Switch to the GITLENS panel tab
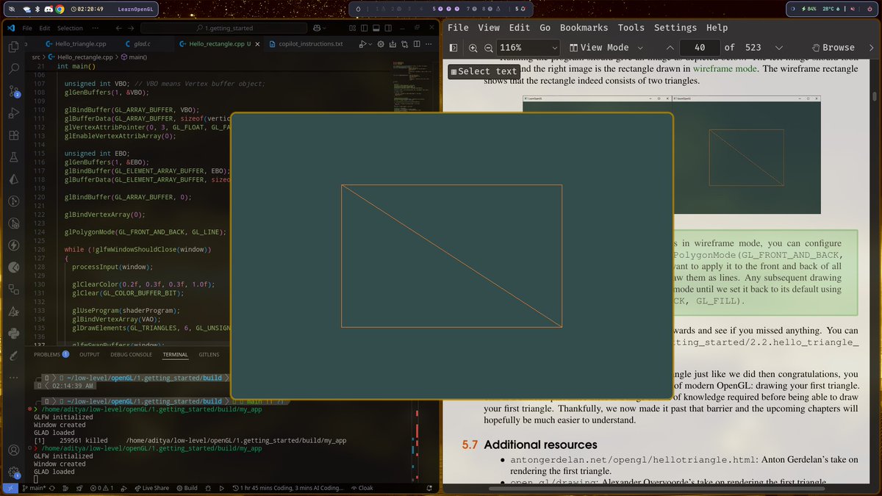Screen dimensions: 882x496 click(209, 354)
